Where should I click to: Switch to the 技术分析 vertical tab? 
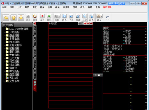[x=35, y=41]
